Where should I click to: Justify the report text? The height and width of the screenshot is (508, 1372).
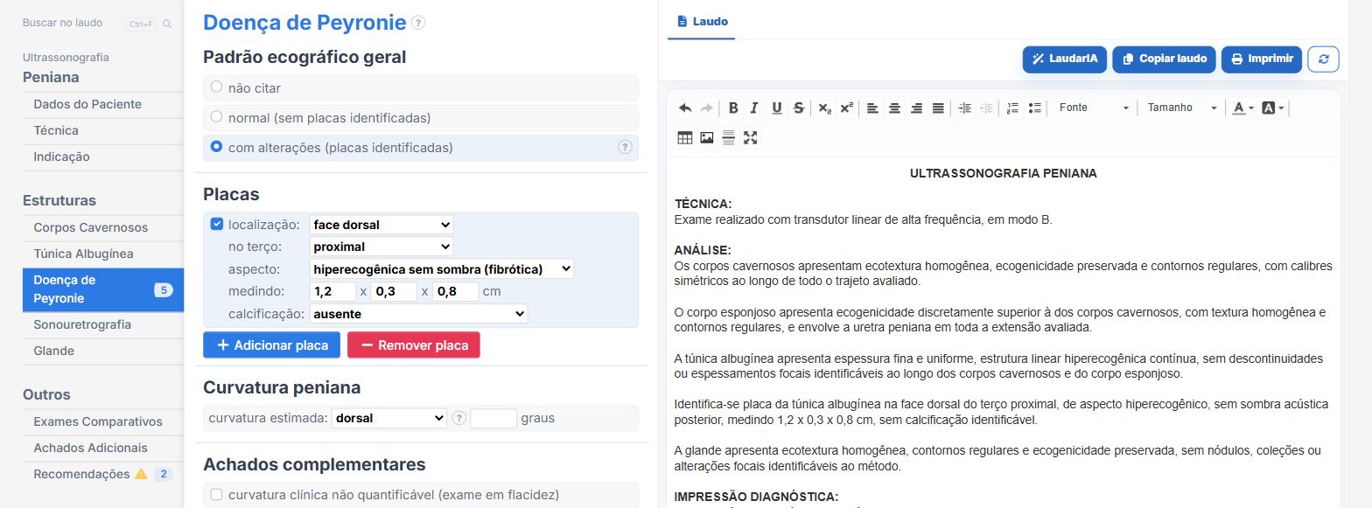pyautogui.click(x=938, y=108)
